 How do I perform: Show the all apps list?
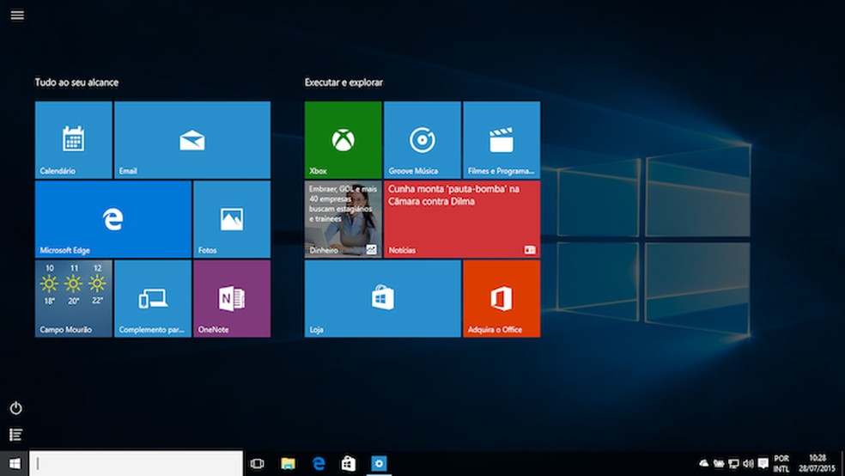point(15,435)
